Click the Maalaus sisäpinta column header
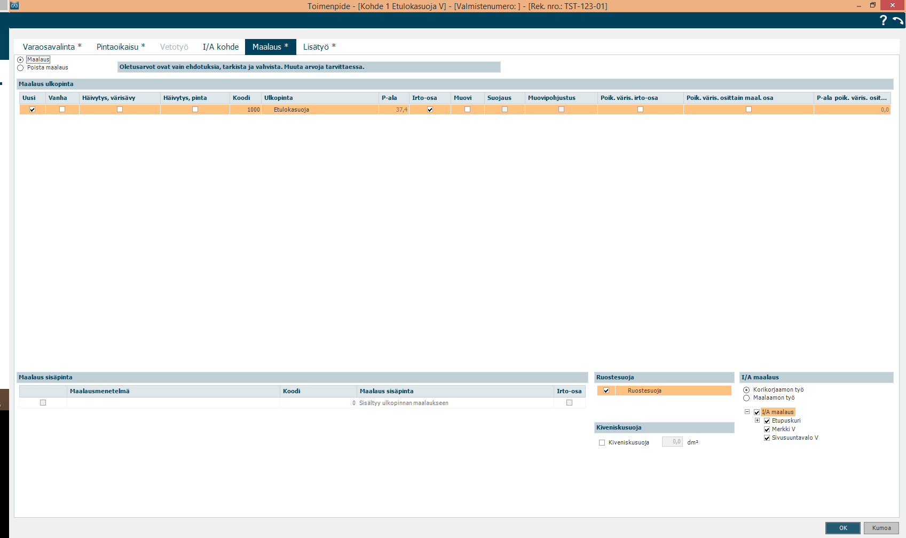Viewport: 906px width, 538px height. tap(455, 391)
